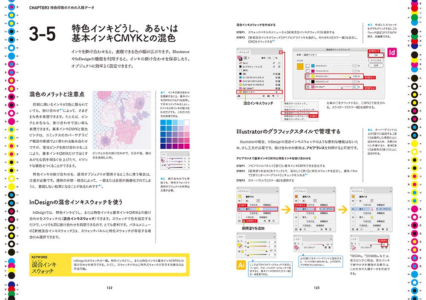
Task: Click trash icon at the bottom of the Swatches panel
Action: [278, 96]
